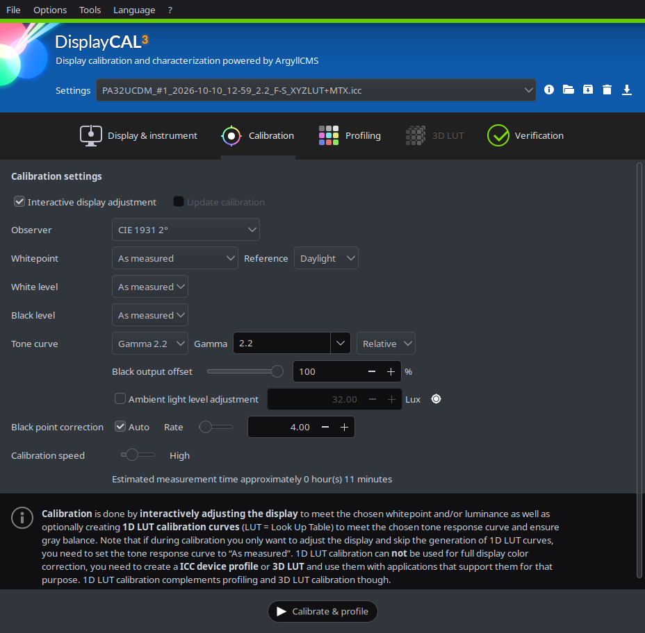Open the Relative gamma type dropdown
This screenshot has width=645, height=633.
[386, 344]
